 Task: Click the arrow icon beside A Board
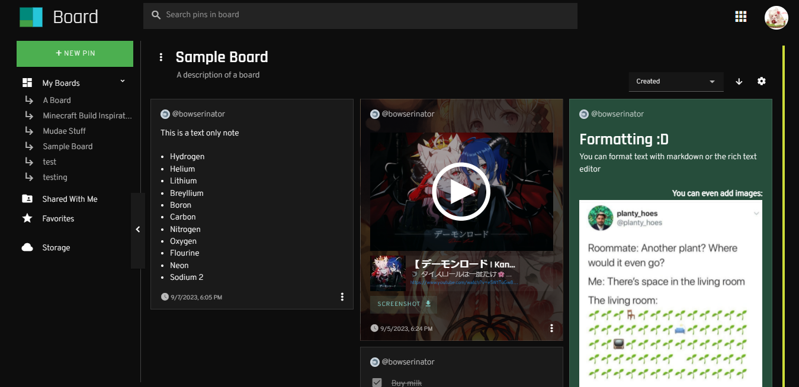tap(30, 100)
